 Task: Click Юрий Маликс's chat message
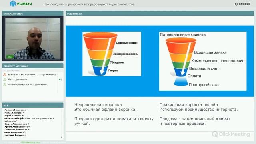coord(14,116)
